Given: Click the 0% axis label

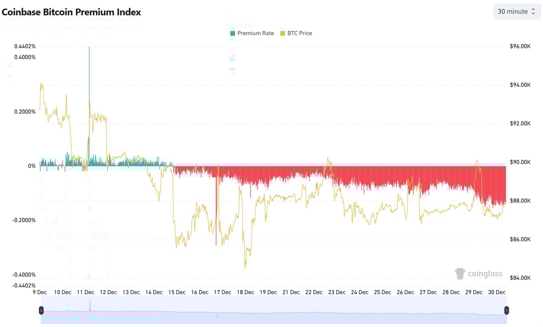Looking at the screenshot, I should (32, 166).
